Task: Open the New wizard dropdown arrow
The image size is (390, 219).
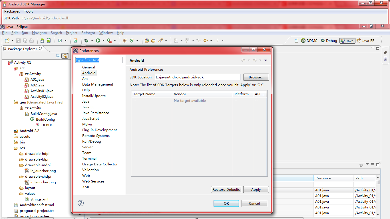Action: pos(12,40)
